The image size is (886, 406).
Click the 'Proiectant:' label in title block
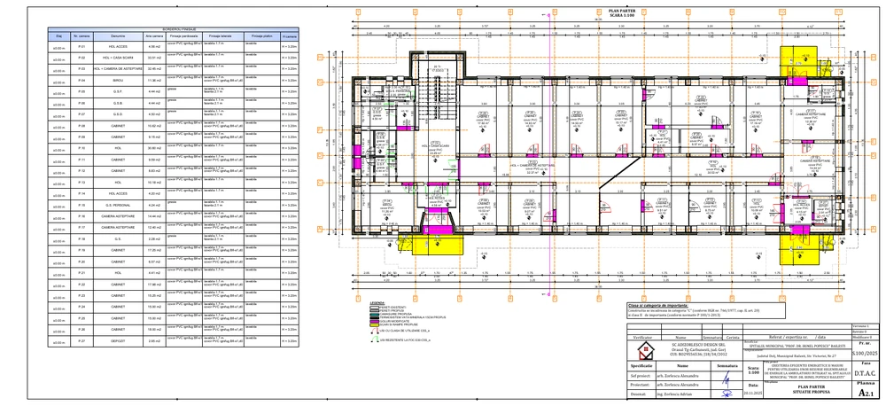641,385
